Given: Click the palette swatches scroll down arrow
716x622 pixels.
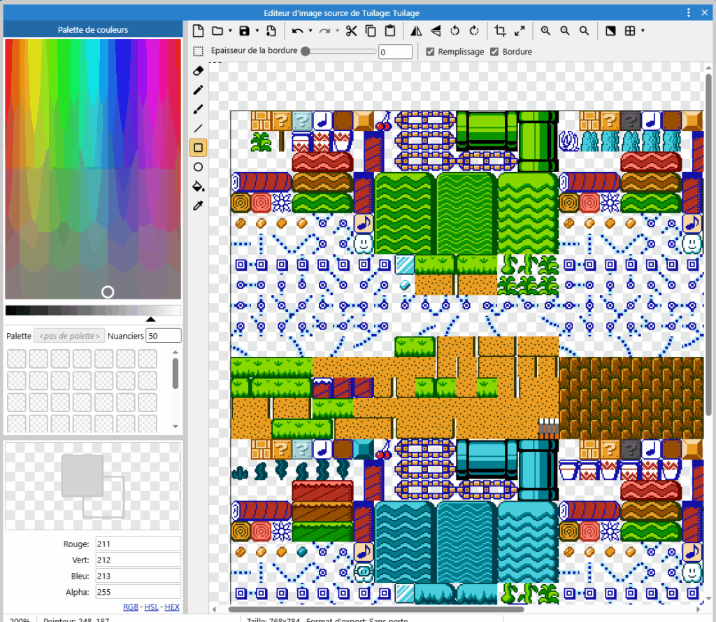Looking at the screenshot, I should point(176,426).
